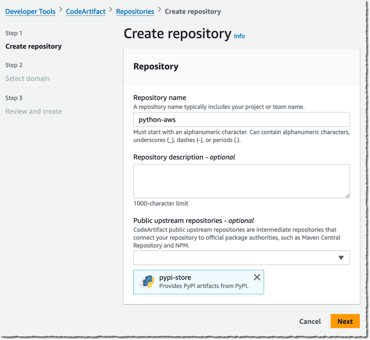
Task: Click the PyPI logo icon on pypi-store
Action: 147,282
